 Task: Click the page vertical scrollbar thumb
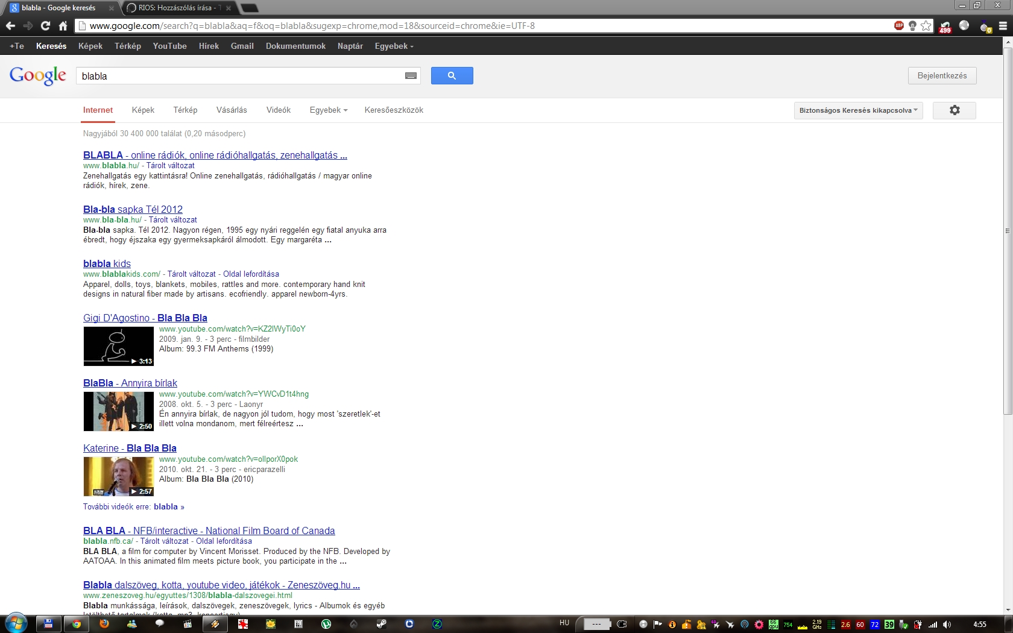[1008, 231]
